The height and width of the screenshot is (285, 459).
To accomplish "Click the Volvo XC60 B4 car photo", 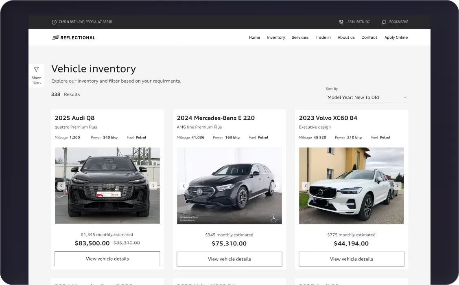I will [x=351, y=186].
